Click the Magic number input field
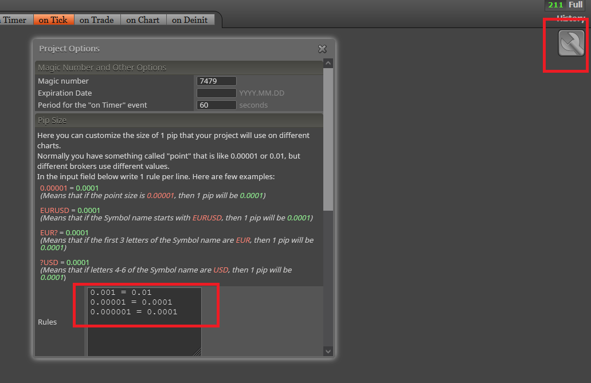The height and width of the screenshot is (383, 591). pos(216,81)
